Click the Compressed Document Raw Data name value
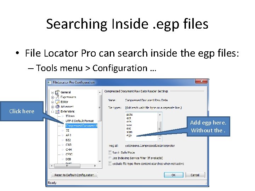 pyautogui.click(x=146, y=100)
